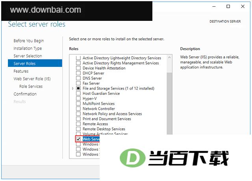The image size is (252, 181).
Task: Check Active Directory Rights Management Services
Action: pos(78,63)
